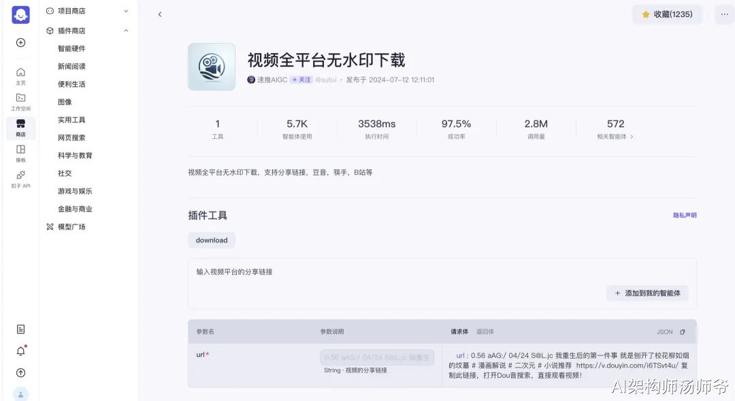Click the 572 related agents count
735x401 pixels.
point(615,124)
